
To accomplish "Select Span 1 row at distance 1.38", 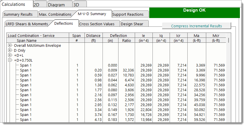I will tap(116, 85).
